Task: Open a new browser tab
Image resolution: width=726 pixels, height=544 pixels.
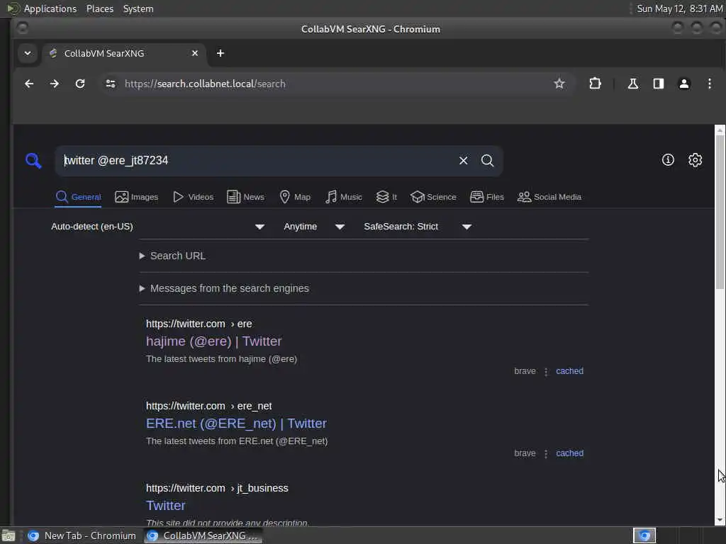Action: (220, 53)
